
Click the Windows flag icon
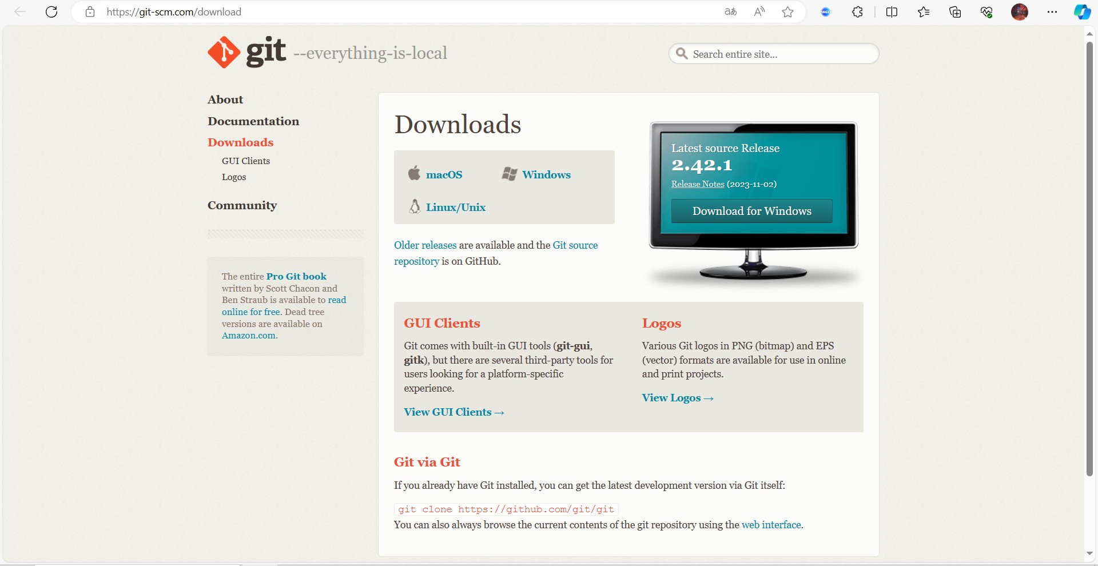[x=510, y=174]
